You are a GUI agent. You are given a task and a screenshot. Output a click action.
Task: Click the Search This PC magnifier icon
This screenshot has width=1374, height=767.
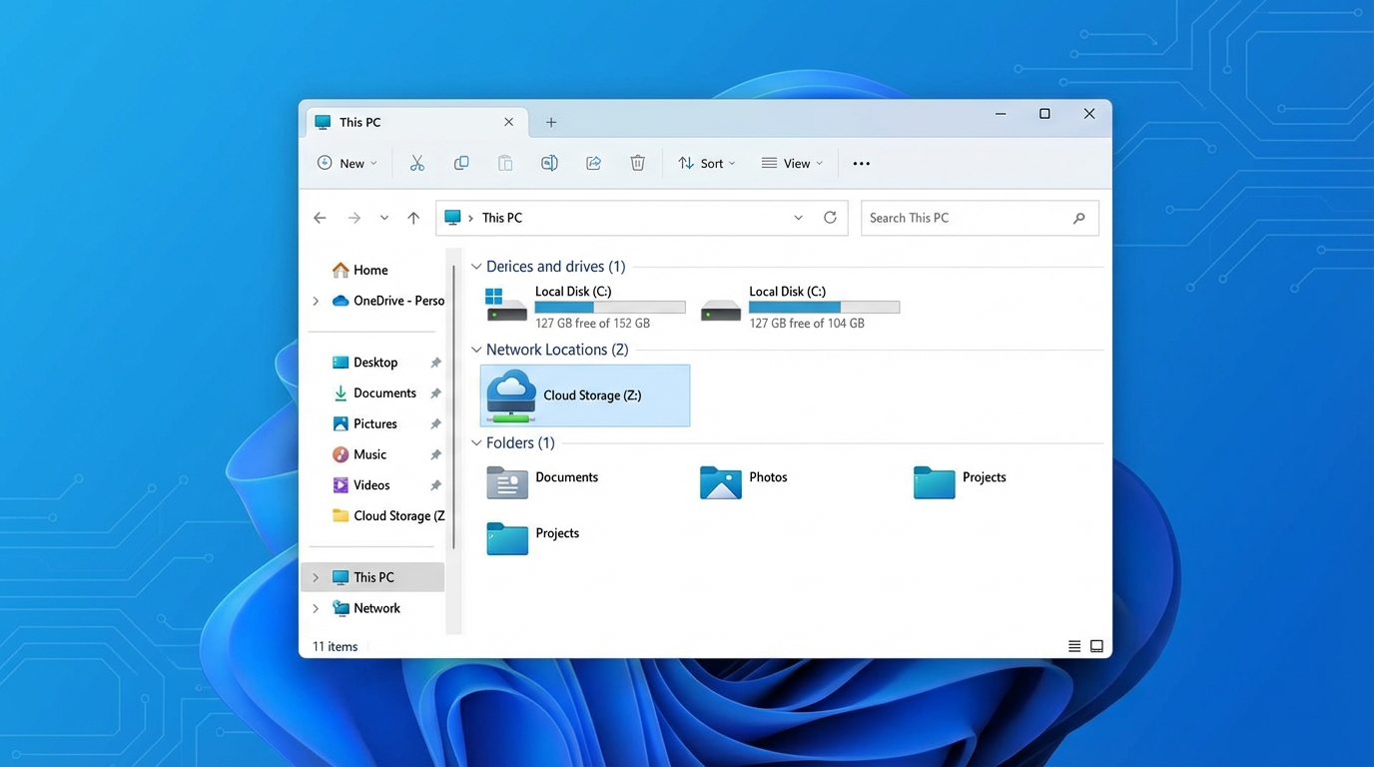click(x=1078, y=217)
